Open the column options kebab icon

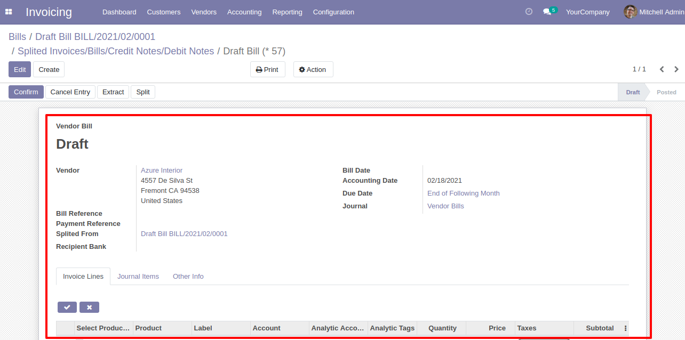point(625,328)
